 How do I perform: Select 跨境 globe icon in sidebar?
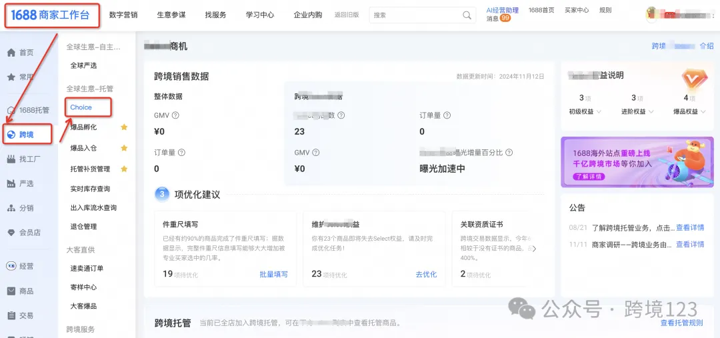(11, 135)
